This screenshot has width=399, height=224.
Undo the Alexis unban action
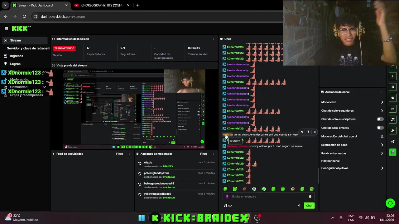coord(140,163)
